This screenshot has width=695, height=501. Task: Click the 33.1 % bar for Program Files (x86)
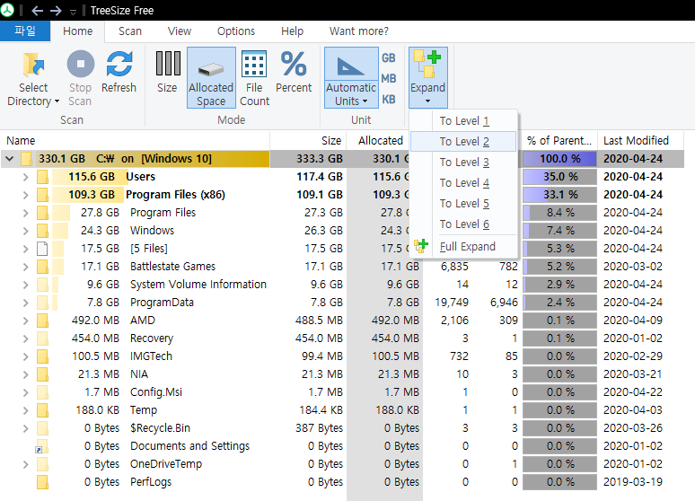(559, 195)
